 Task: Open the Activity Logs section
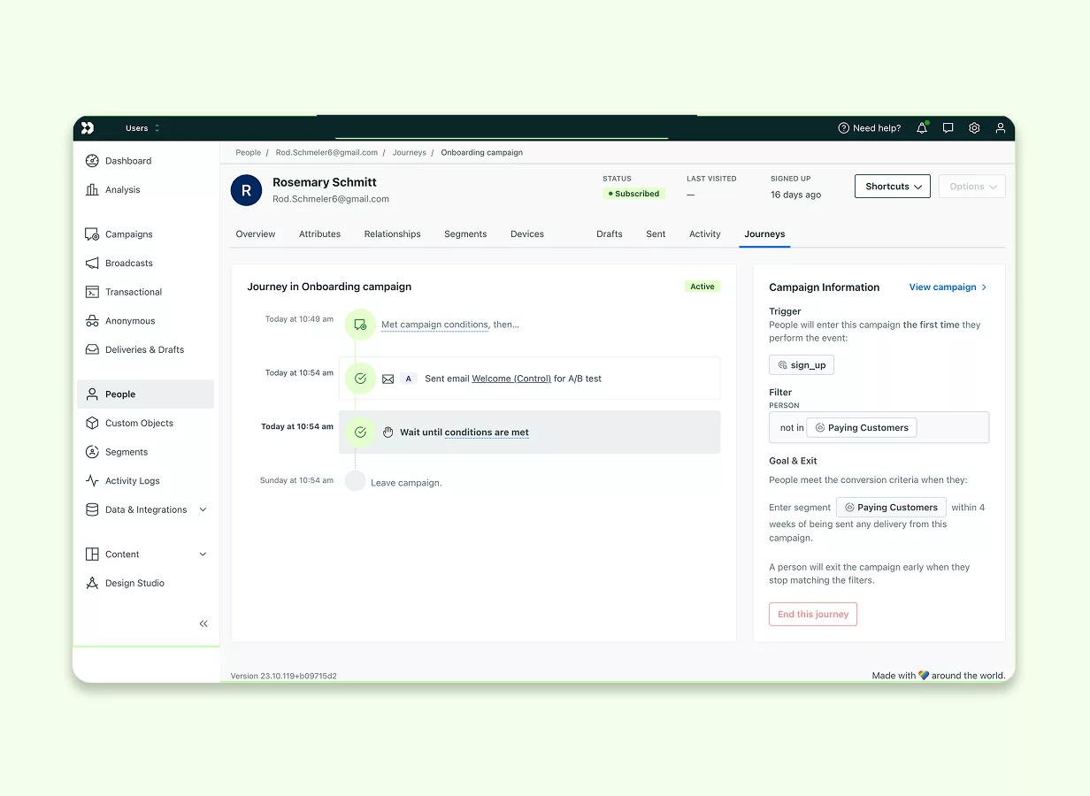click(x=132, y=480)
